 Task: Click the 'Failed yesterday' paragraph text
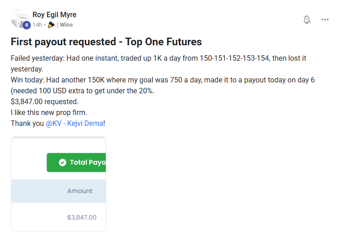click(158, 64)
